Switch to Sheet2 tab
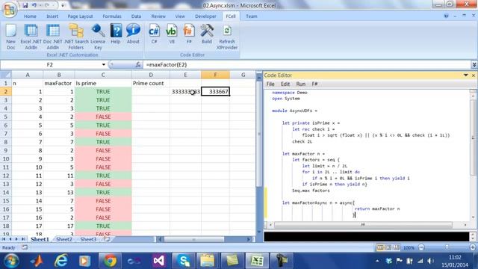This screenshot has width=478, height=269. pyautogui.click(x=64, y=239)
